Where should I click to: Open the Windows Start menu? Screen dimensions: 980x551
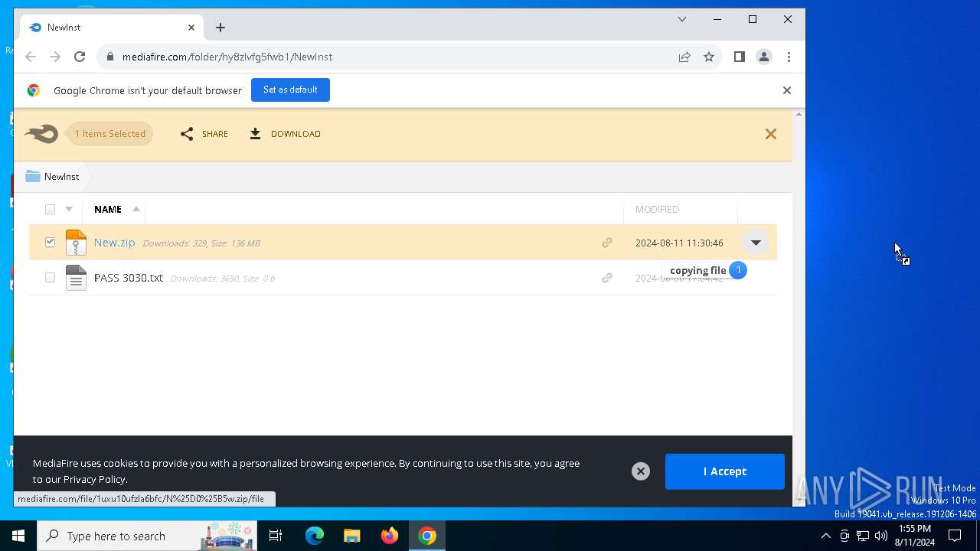click(x=18, y=536)
